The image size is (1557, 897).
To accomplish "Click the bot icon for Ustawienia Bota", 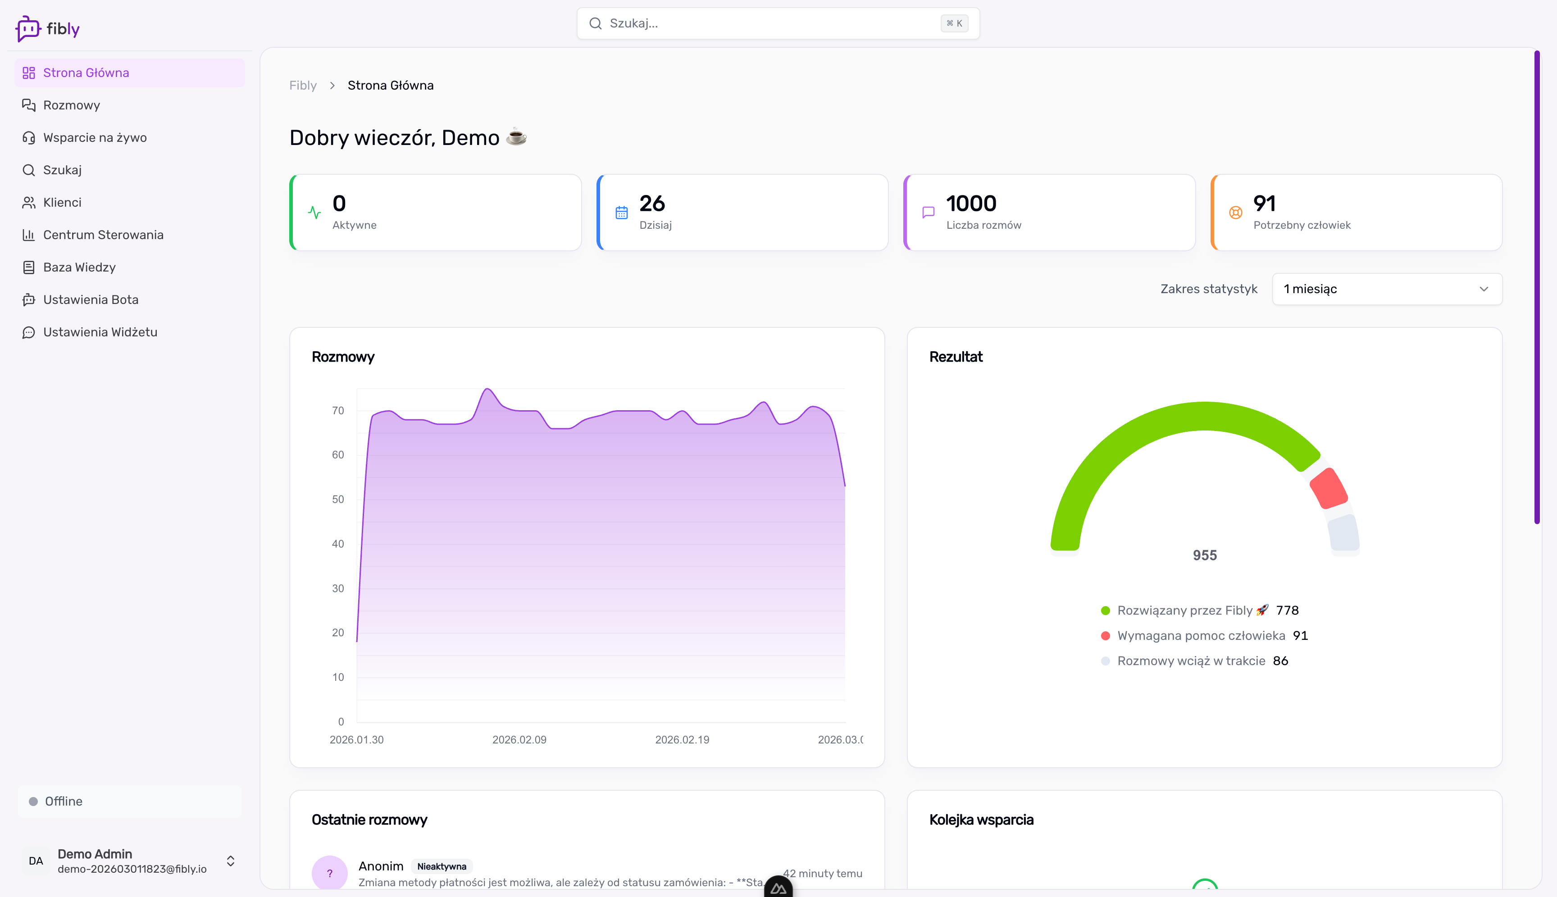I will coord(28,300).
